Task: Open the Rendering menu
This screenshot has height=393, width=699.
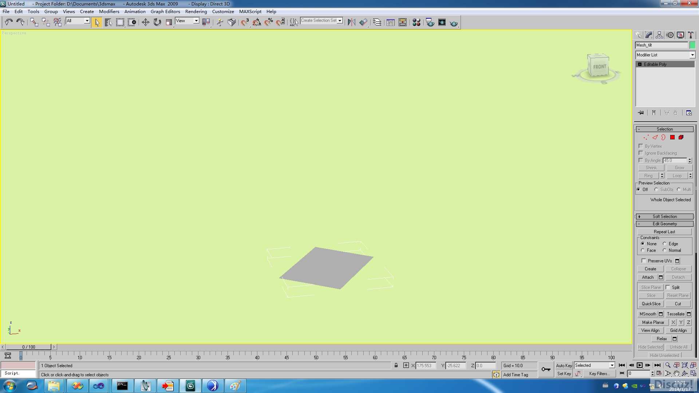Action: point(196,11)
